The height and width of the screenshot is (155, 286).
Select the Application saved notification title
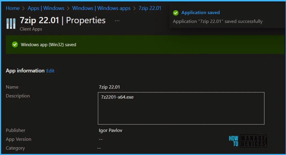[x=200, y=13]
